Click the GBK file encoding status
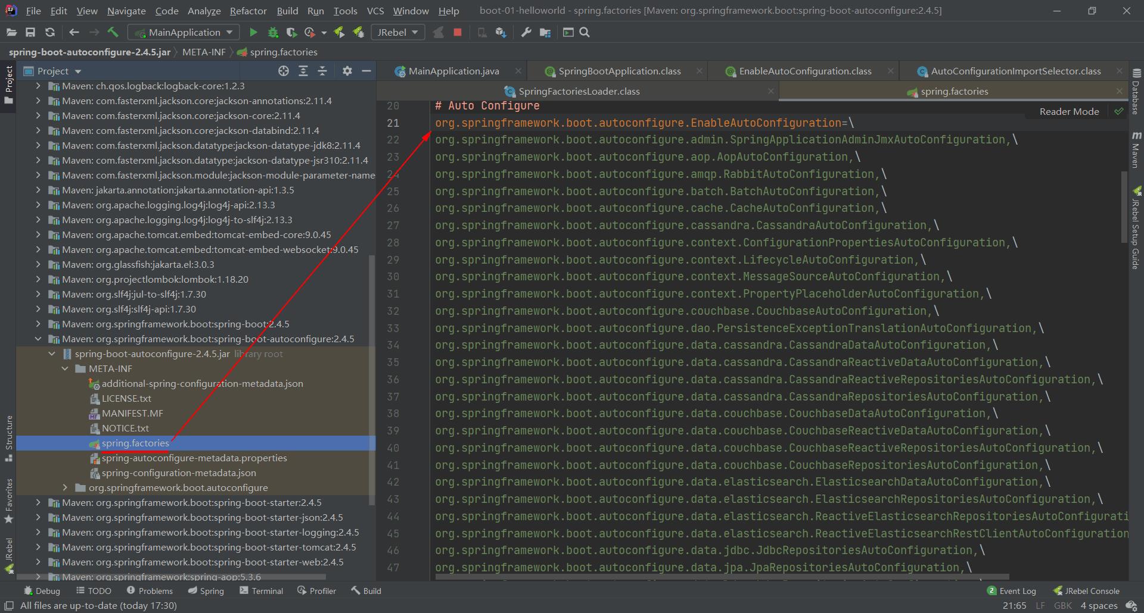 (x=1063, y=605)
